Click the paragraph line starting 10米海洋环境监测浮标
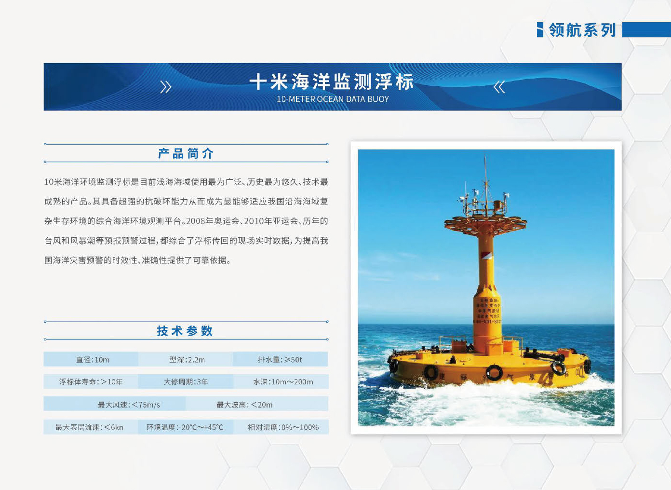This screenshot has height=490, width=671. coord(186,182)
